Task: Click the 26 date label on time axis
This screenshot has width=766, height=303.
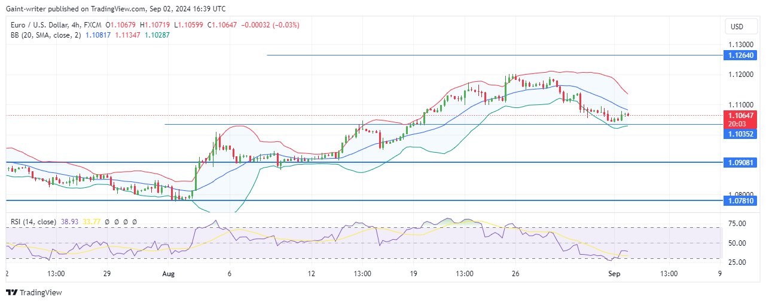Action: pos(515,274)
